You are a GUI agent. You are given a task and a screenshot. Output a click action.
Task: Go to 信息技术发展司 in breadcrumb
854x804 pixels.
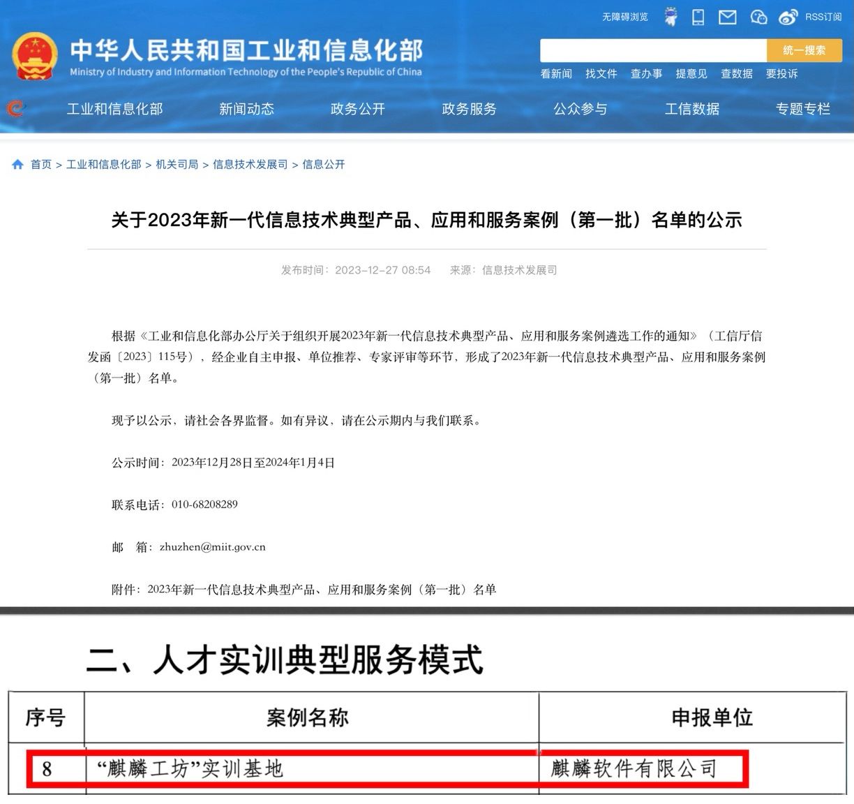pos(250,165)
